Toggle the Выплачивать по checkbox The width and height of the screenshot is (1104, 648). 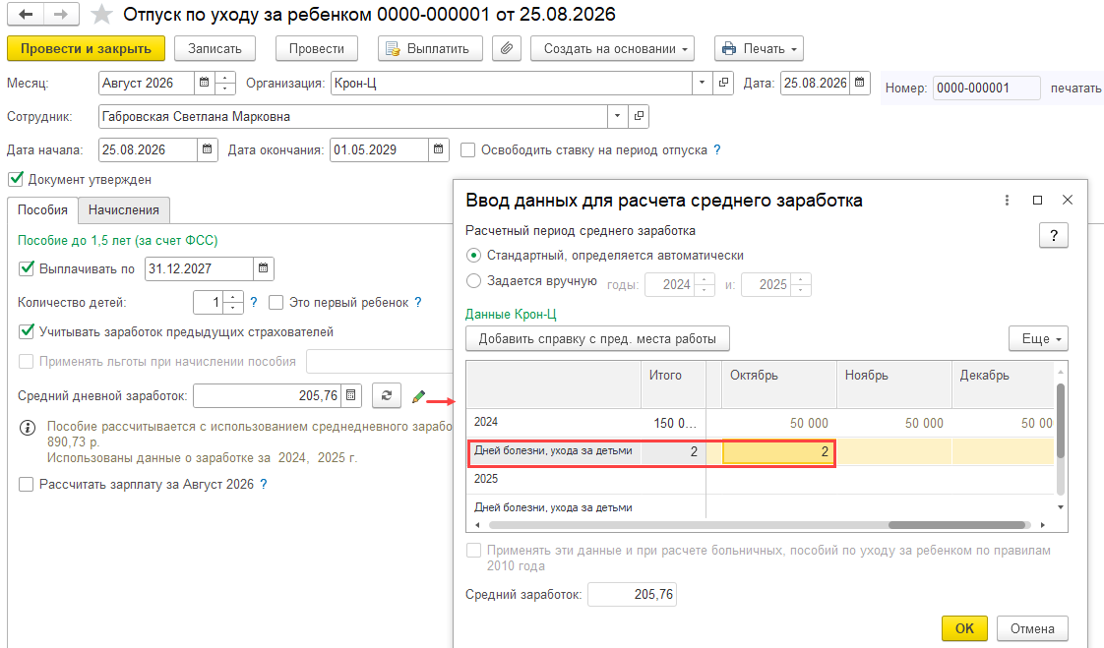pyautogui.click(x=26, y=268)
